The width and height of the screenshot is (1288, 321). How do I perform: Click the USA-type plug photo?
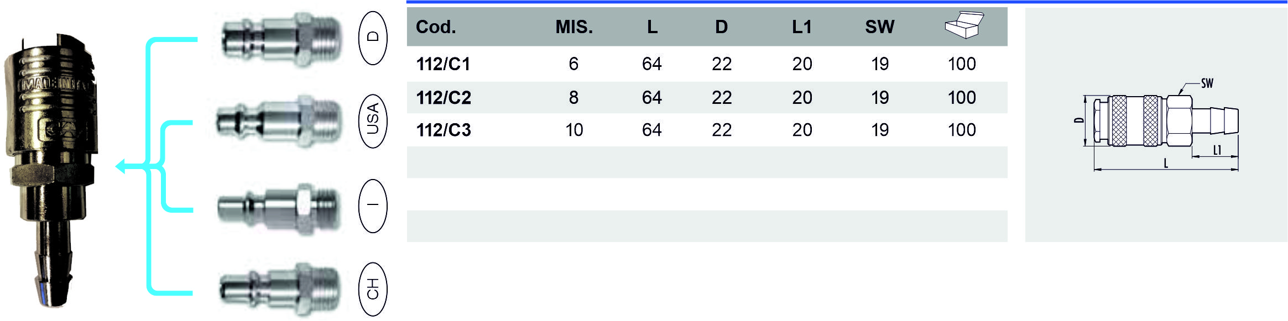click(279, 122)
